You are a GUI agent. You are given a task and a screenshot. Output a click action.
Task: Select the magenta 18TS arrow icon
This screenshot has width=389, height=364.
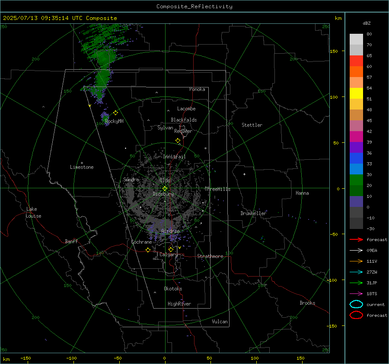click(356, 294)
